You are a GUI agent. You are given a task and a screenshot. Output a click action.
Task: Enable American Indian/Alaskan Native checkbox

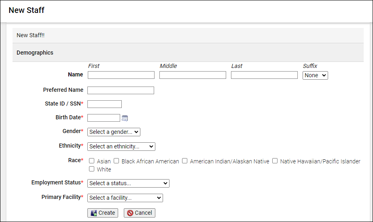pyautogui.click(x=185, y=161)
